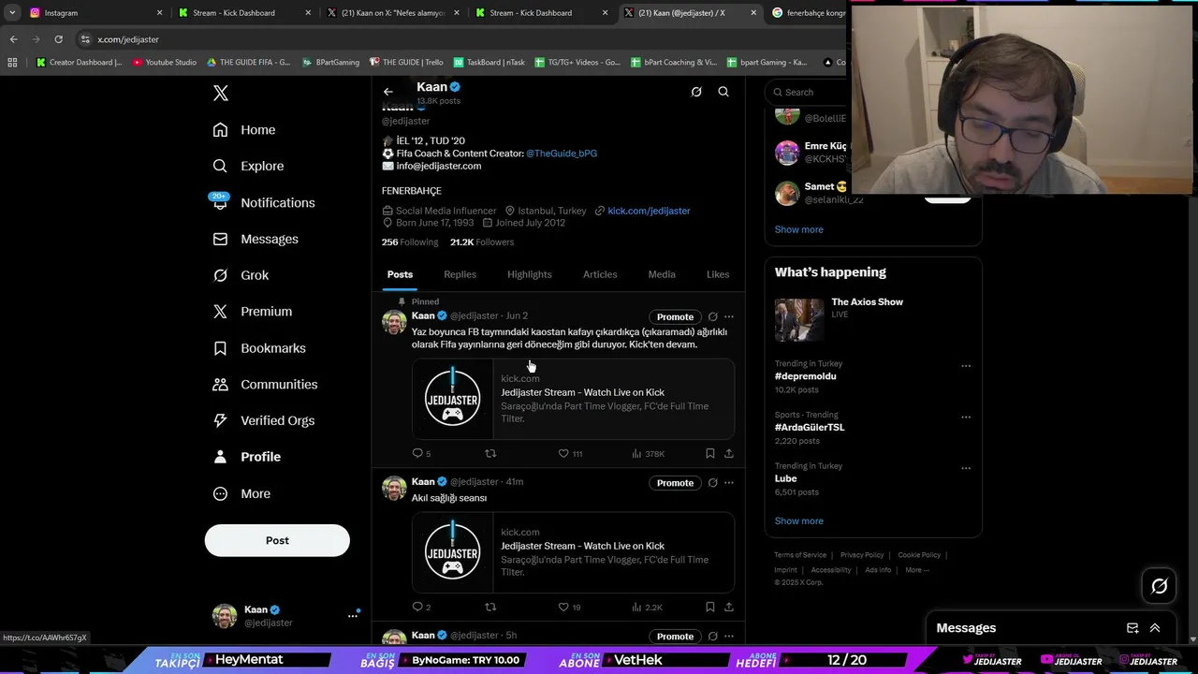Open Profile in the sidebar
Viewport: 1198px width, 674px height.
[247, 457]
